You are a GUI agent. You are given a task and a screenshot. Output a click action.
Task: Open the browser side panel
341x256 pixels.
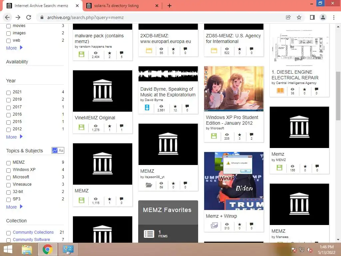point(312,17)
